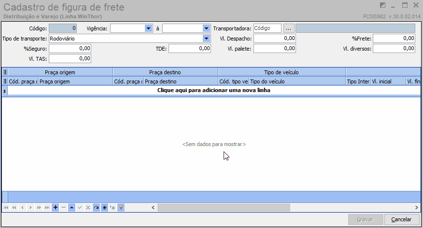Screen dimensions: 423x228
Task: Cancel edit with X icon in navigator
Action: (x=88, y=208)
